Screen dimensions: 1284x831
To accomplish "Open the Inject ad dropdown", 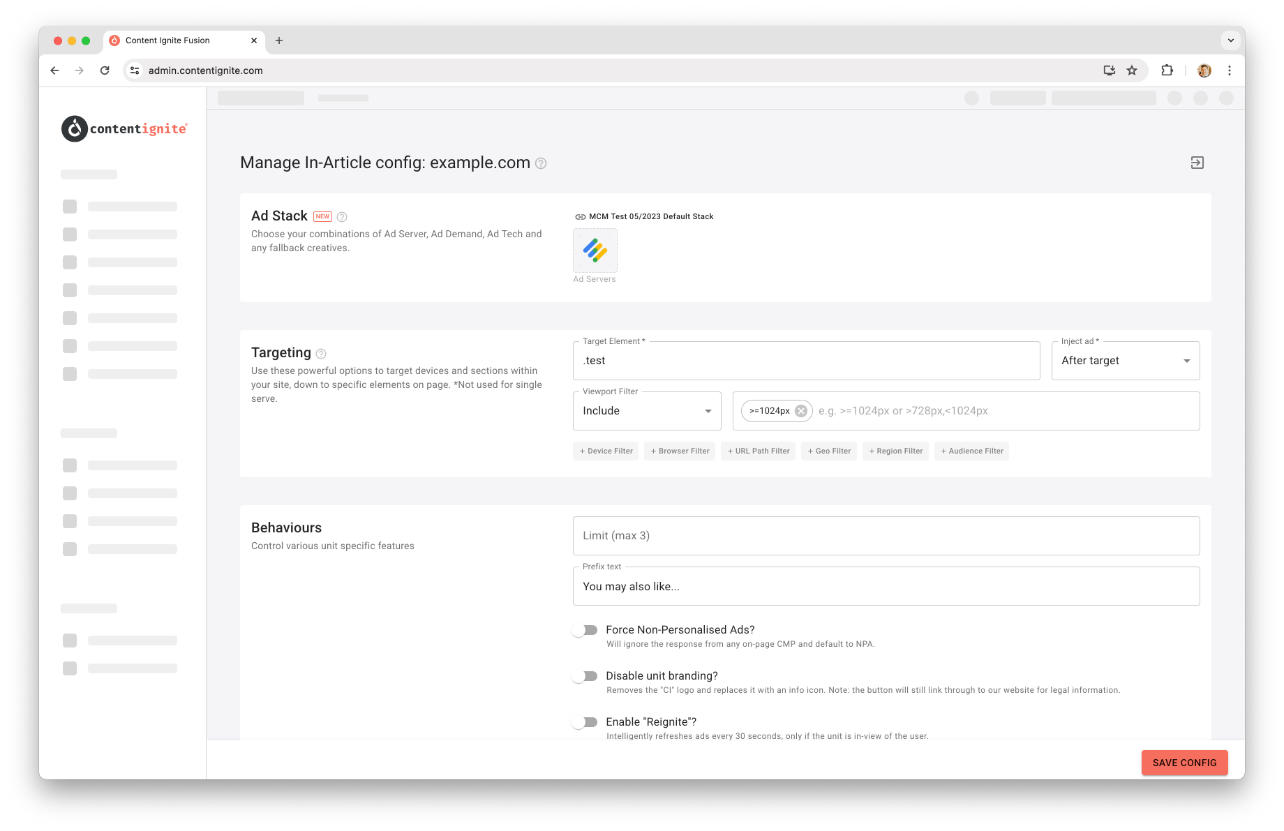I will [1126, 361].
